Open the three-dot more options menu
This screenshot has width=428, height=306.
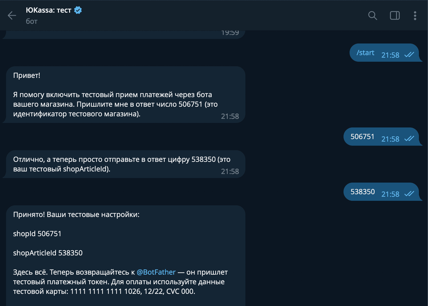415,15
